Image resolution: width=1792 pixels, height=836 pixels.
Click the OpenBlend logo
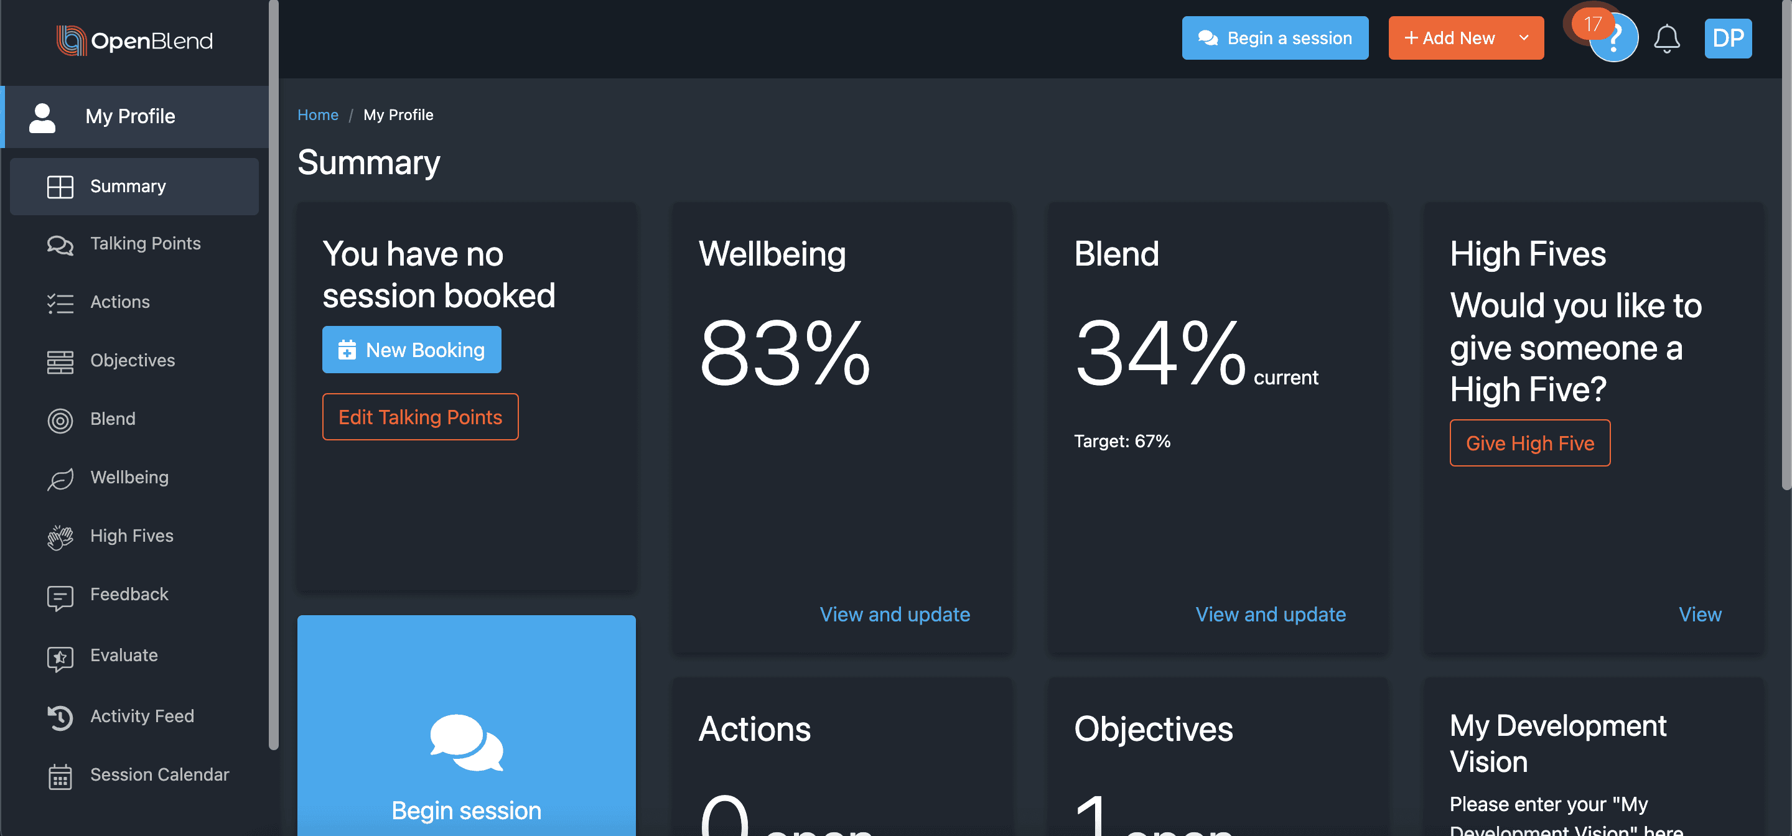click(134, 40)
